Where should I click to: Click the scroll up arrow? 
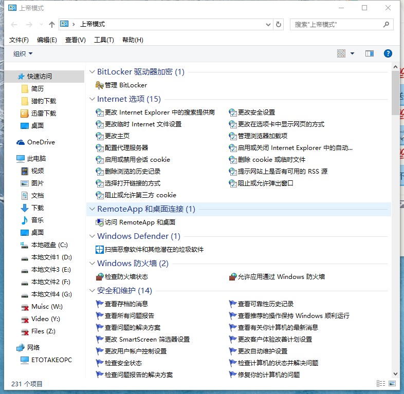pyautogui.click(x=395, y=67)
